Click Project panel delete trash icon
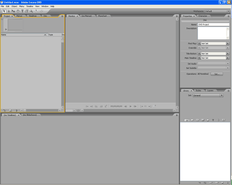Screen dimensions: 232x185 (x=16, y=110)
